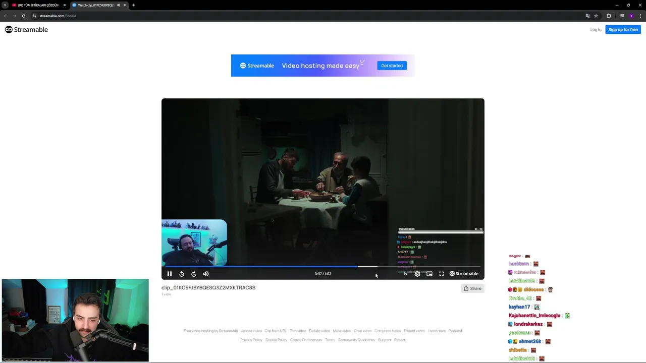Mute the video player volume
The image size is (646, 363).
coord(206,274)
